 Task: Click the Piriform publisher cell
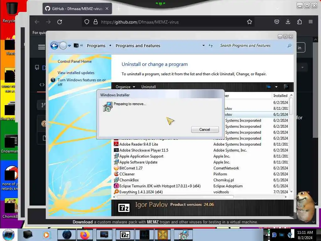(220, 174)
